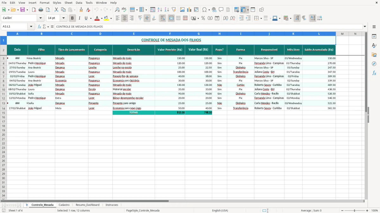Viewport: 380px width, 213px height.
Task: Open the sidebar Gallery panel icon
Action: click(374, 55)
